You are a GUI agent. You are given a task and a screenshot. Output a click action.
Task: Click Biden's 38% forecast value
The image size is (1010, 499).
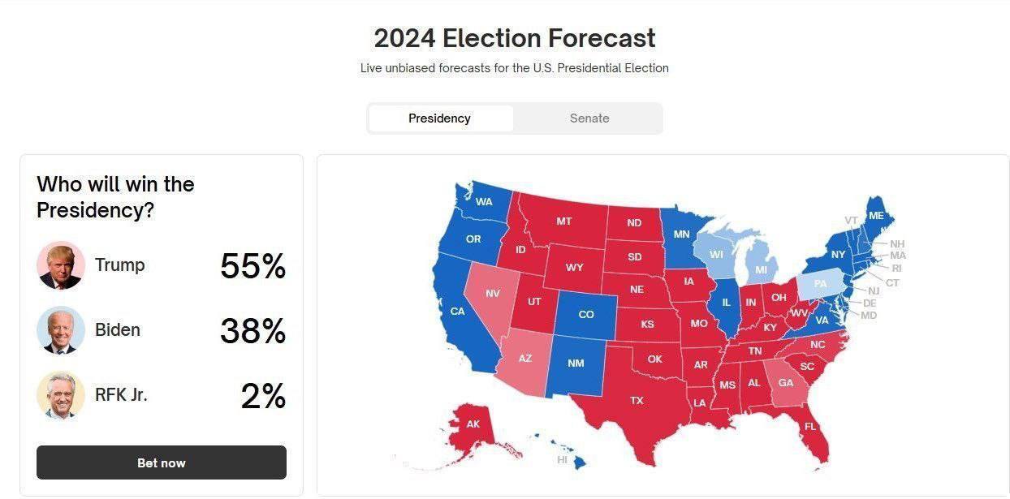(x=252, y=331)
